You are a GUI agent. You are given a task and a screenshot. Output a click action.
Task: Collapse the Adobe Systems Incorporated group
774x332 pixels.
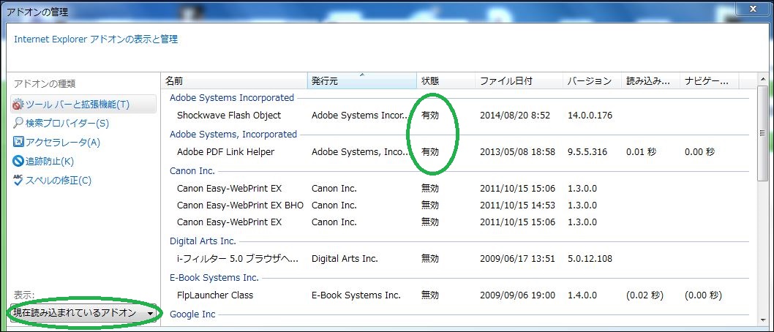tap(231, 98)
